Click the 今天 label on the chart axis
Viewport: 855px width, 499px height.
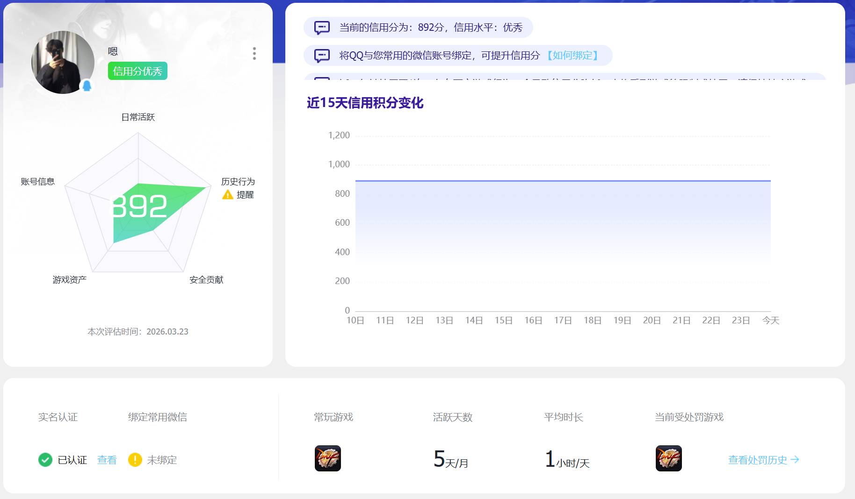tap(771, 320)
